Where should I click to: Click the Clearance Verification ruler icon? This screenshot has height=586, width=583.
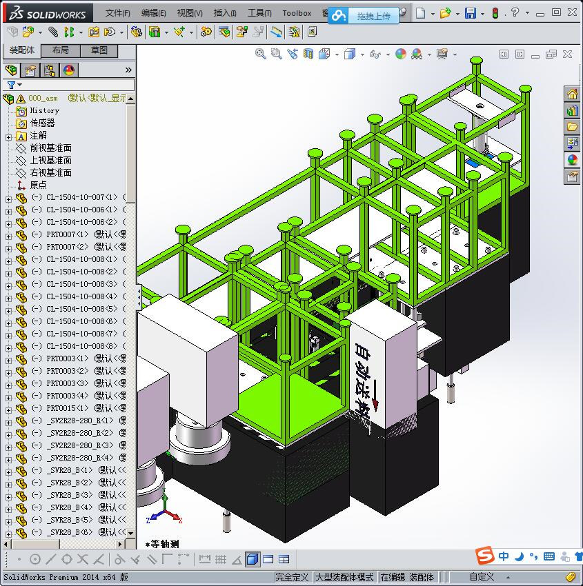277,32
